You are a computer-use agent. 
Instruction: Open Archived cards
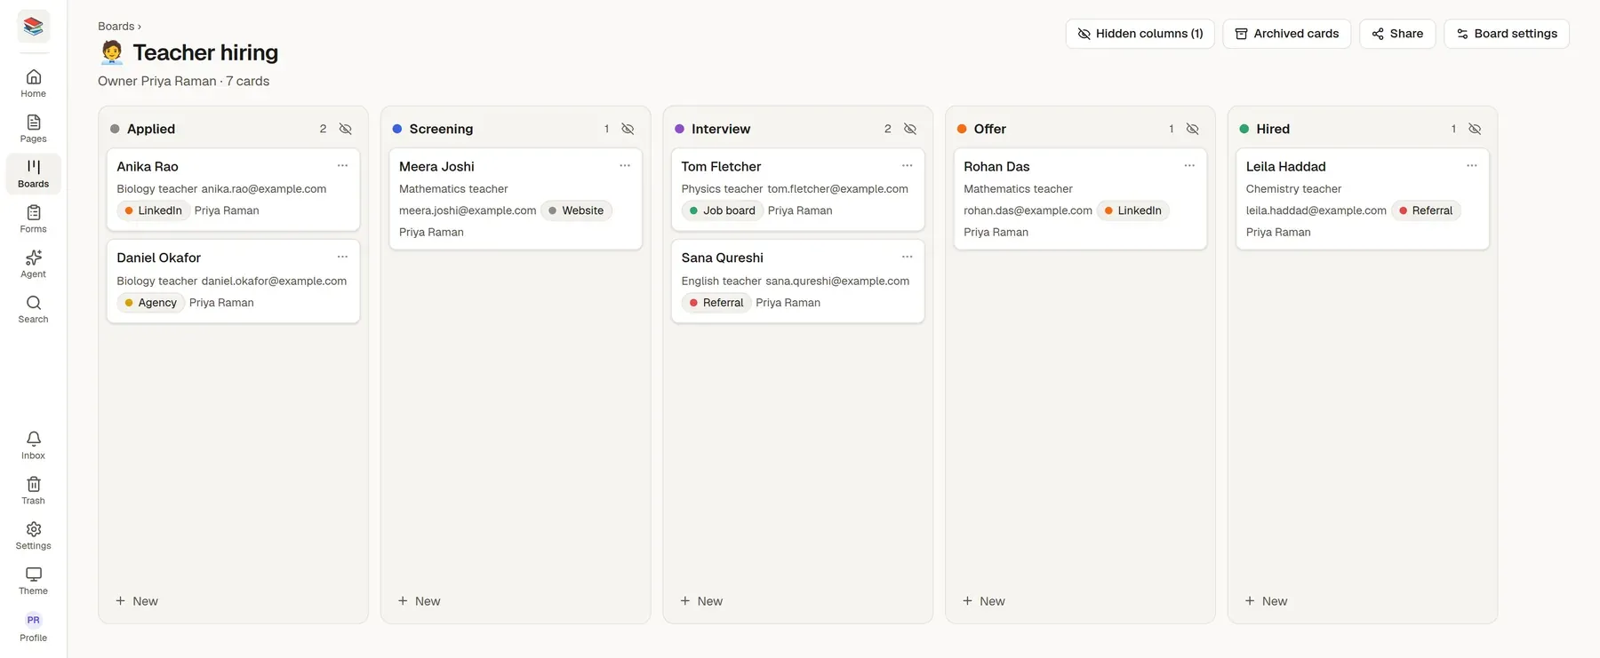1287,34
